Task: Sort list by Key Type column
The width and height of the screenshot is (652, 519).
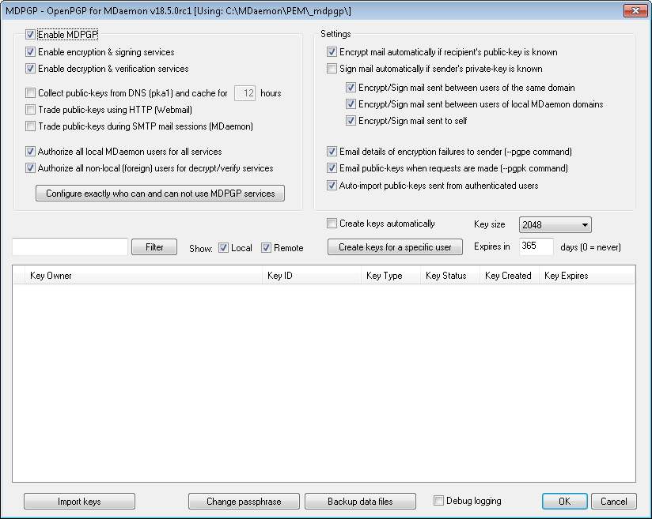Action: [391, 276]
